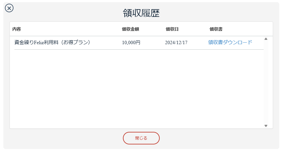Screen dimensions: 282x153
Task: Click the 10,000円 amount cell
Action: click(x=131, y=43)
